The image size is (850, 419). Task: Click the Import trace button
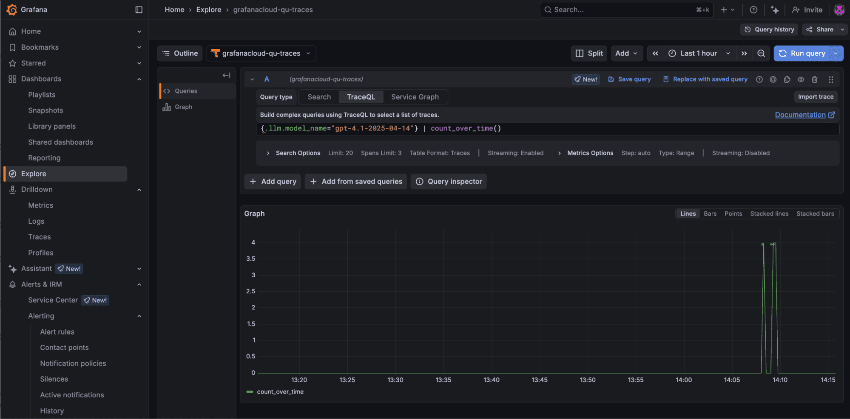click(x=815, y=97)
